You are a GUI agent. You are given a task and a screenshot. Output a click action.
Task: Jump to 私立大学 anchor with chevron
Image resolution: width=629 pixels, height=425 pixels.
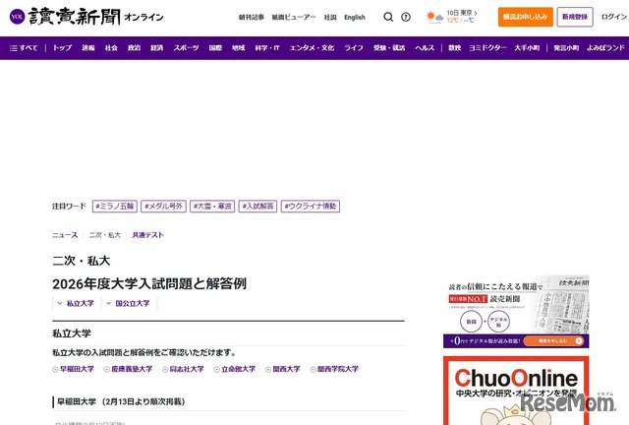[76, 303]
